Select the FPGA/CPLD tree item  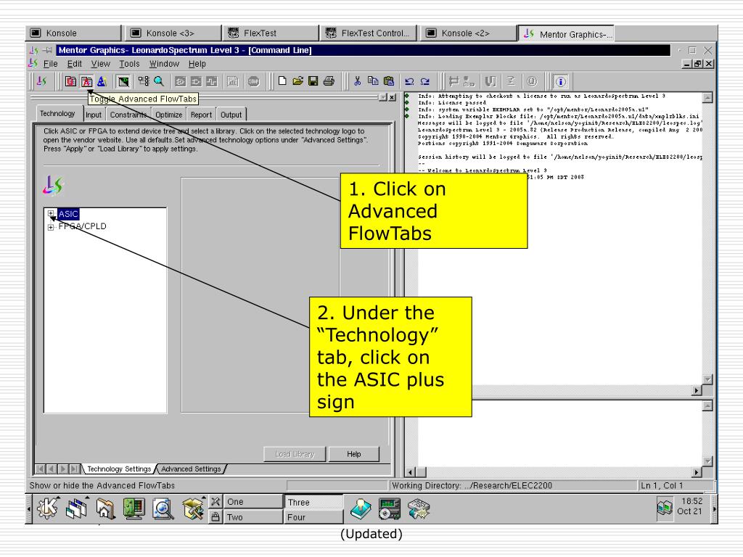click(83, 226)
